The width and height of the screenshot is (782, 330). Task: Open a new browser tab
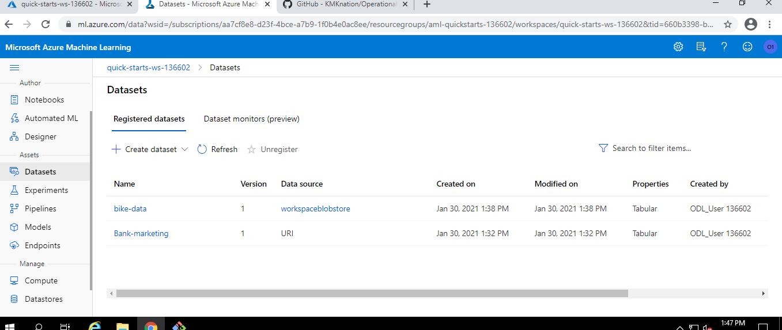[426, 5]
